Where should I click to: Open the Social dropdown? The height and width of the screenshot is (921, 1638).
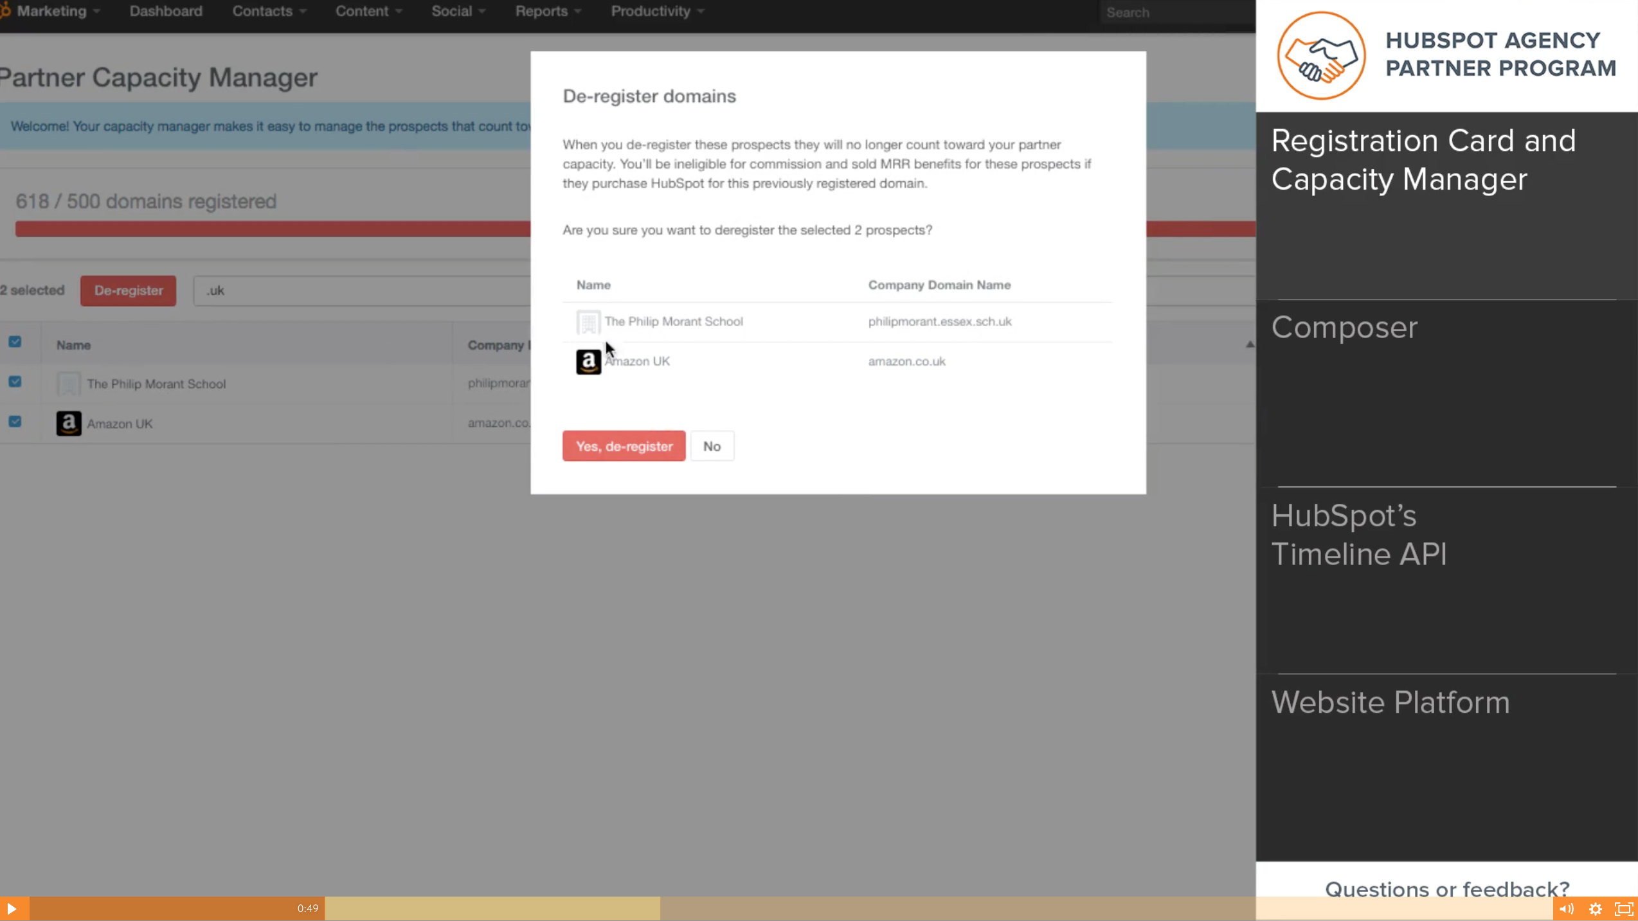coord(458,11)
